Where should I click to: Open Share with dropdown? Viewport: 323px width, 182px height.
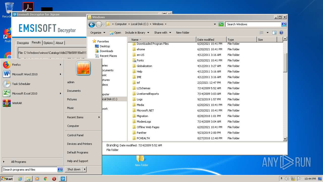[x=163, y=33]
